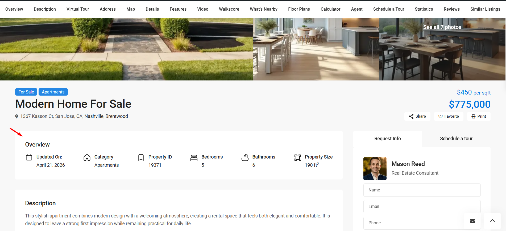Click the scroll-to-top chevron arrow

point(492,221)
